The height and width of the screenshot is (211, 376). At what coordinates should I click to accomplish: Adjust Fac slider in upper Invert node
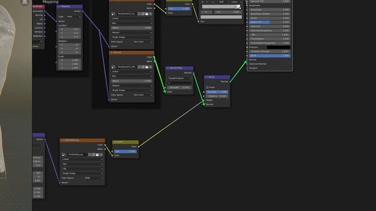coord(179,9)
